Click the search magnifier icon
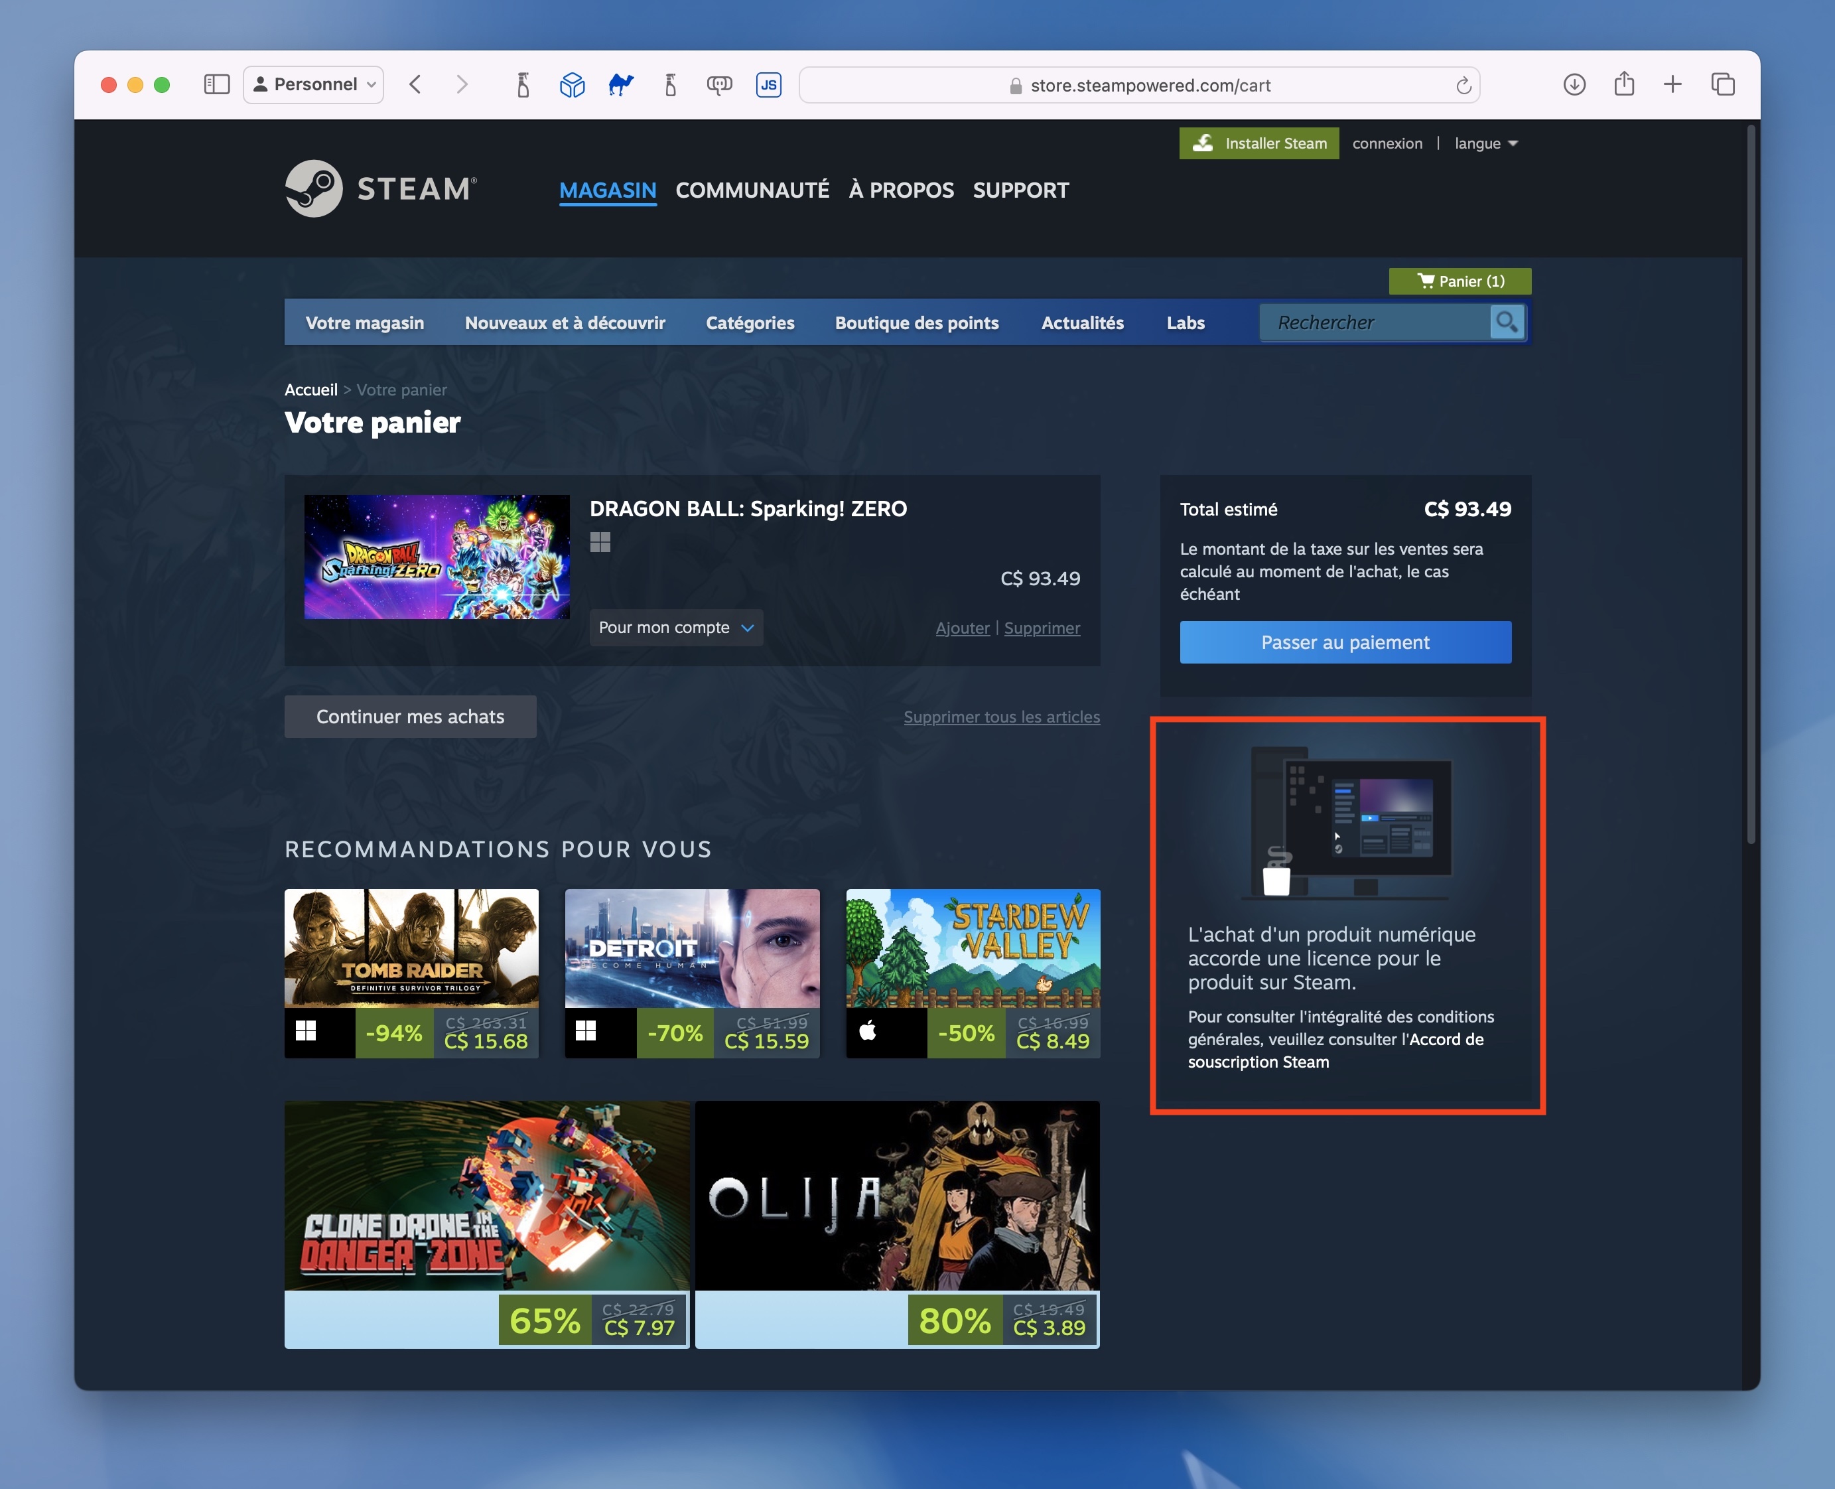This screenshot has height=1489, width=1835. pos(1507,322)
